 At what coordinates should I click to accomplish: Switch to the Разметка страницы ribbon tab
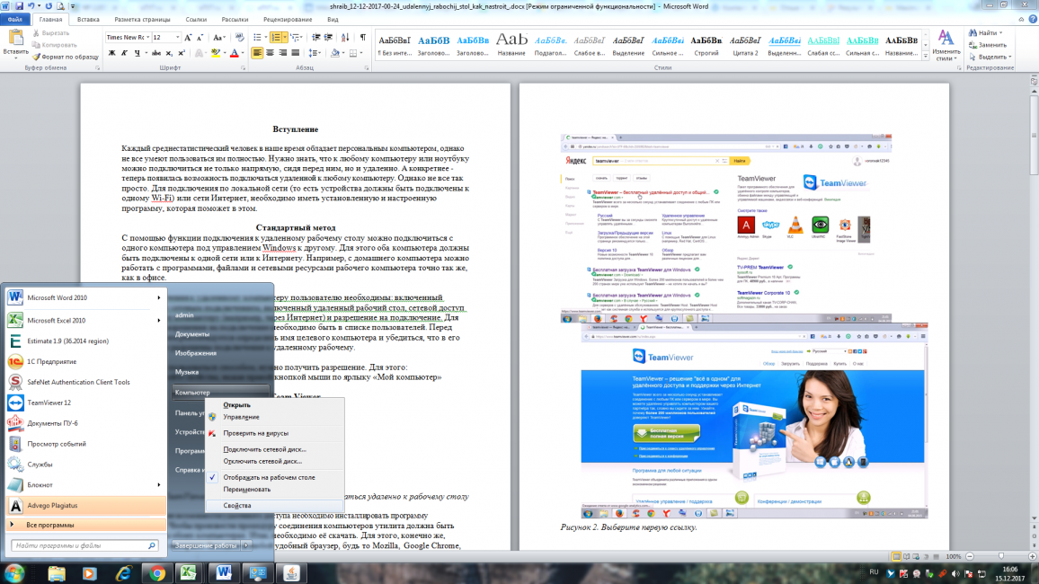(x=143, y=20)
